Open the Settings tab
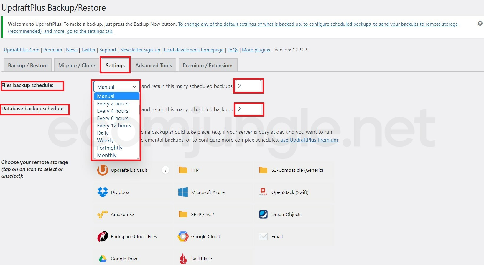 (x=115, y=65)
